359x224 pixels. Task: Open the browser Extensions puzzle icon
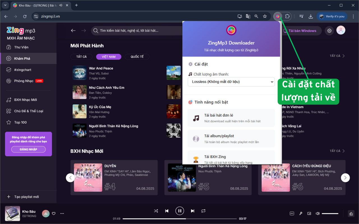(x=287, y=16)
